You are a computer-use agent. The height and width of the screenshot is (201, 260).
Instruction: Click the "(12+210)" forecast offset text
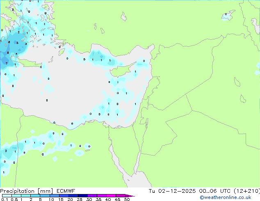coord(247,191)
